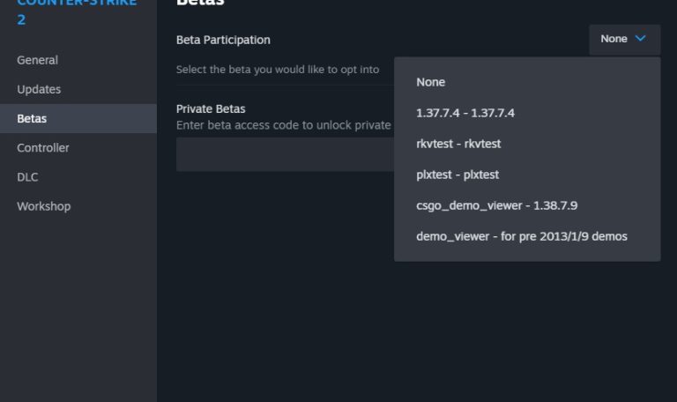This screenshot has width=677, height=402.
Task: Click the Beta Participation label
Action: [223, 40]
